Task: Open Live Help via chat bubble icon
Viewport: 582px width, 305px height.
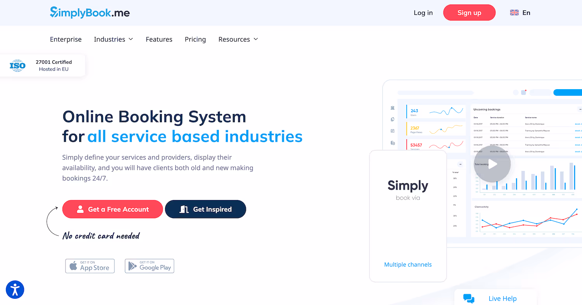Action: point(468,298)
